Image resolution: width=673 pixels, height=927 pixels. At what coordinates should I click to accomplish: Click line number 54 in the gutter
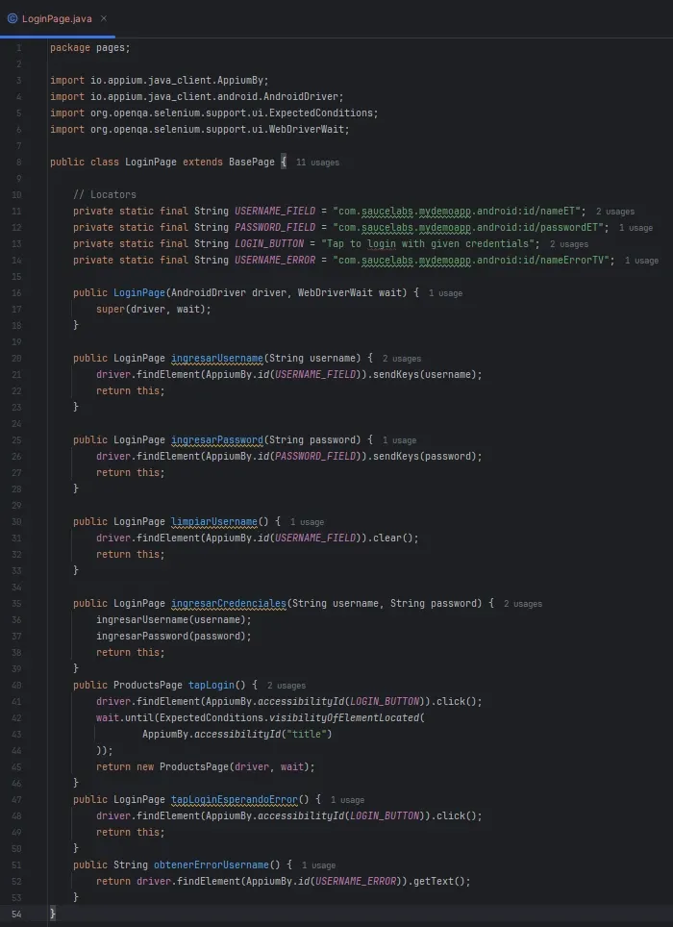[x=16, y=914]
